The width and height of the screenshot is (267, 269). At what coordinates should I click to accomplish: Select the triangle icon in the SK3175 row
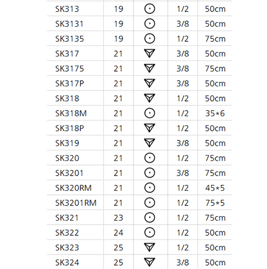pyautogui.click(x=150, y=69)
